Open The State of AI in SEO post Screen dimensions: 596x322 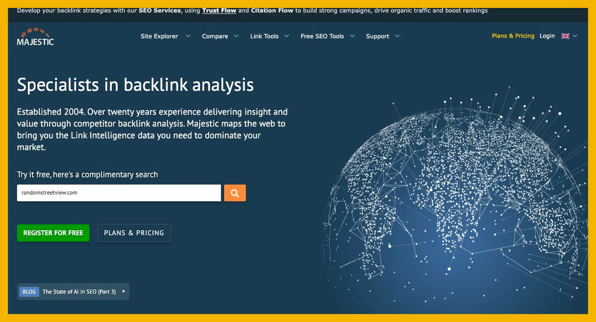(x=79, y=292)
